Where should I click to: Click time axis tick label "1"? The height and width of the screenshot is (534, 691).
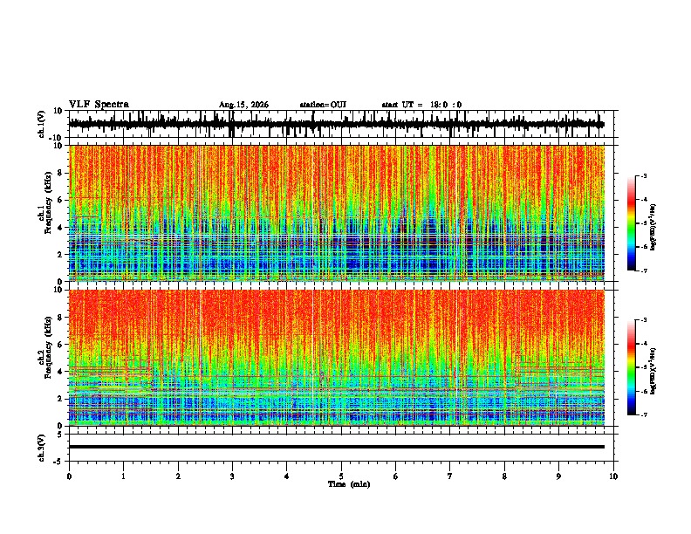tap(123, 476)
